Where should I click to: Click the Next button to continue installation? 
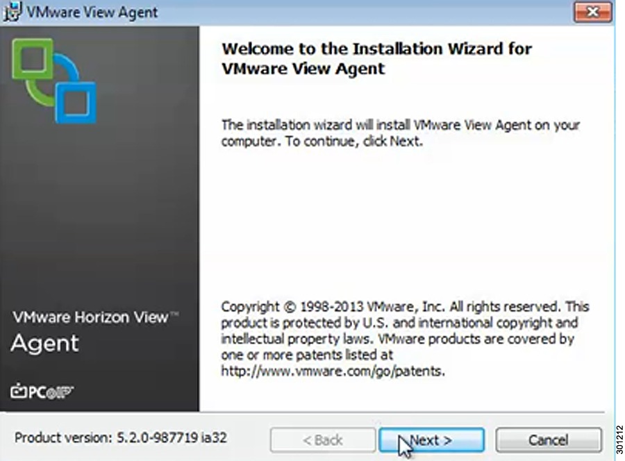(431, 440)
